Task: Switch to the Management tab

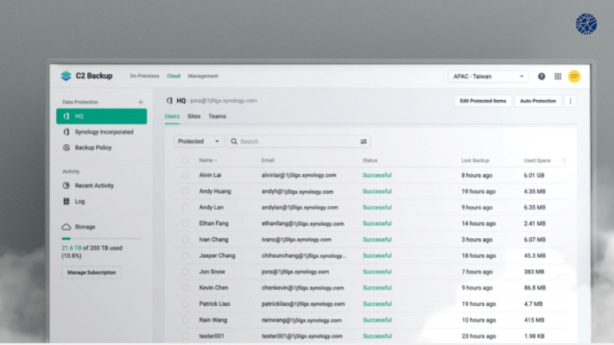Action: [203, 76]
